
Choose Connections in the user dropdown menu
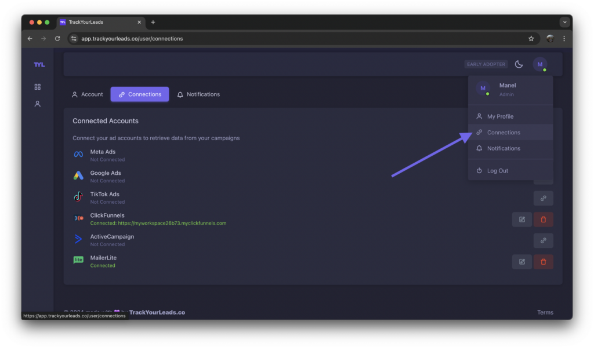click(510, 133)
